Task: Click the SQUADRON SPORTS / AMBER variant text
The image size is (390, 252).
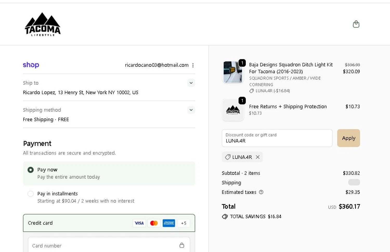Action: pos(285,81)
